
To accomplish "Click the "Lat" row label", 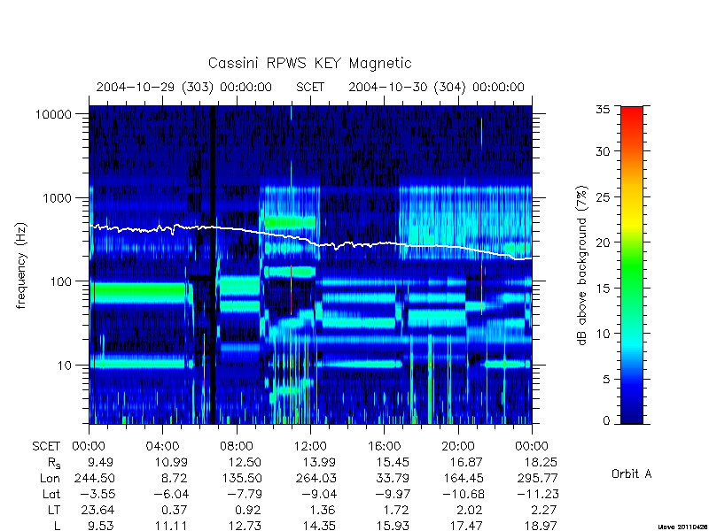I will click(51, 495).
